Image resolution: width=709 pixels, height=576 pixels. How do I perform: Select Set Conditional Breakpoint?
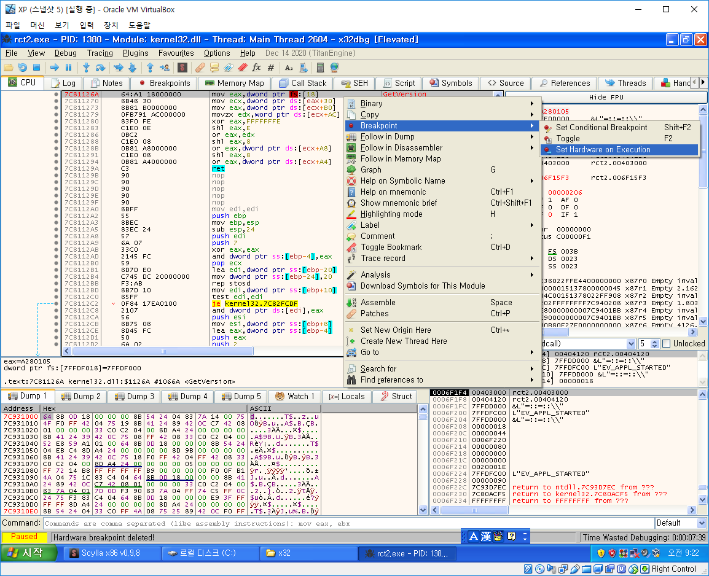click(619, 127)
